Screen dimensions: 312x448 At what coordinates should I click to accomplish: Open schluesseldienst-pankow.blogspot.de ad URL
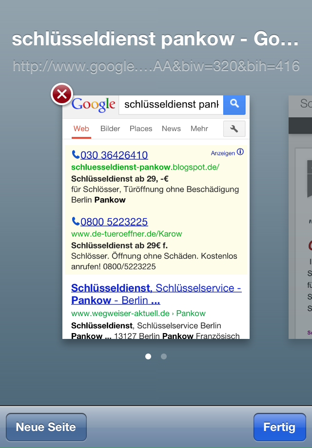point(145,167)
